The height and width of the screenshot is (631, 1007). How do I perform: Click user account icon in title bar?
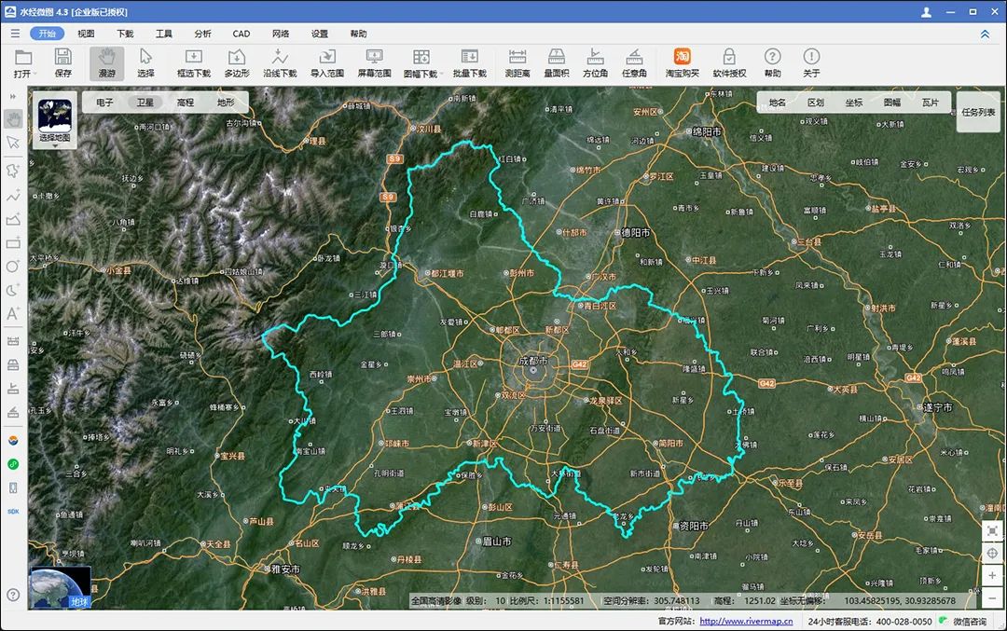[x=926, y=12]
